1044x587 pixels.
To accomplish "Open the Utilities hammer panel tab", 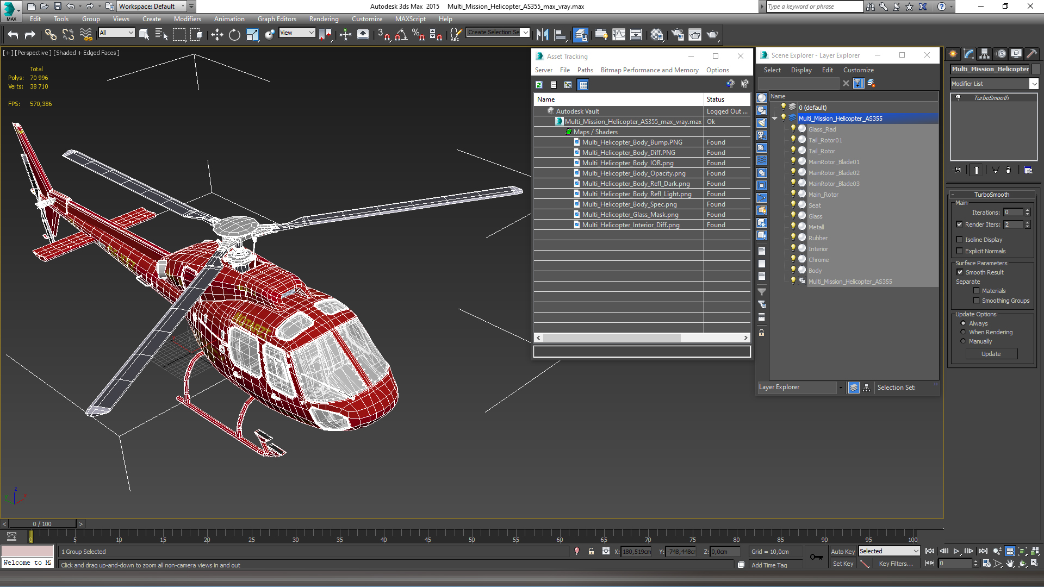I will [1031, 54].
